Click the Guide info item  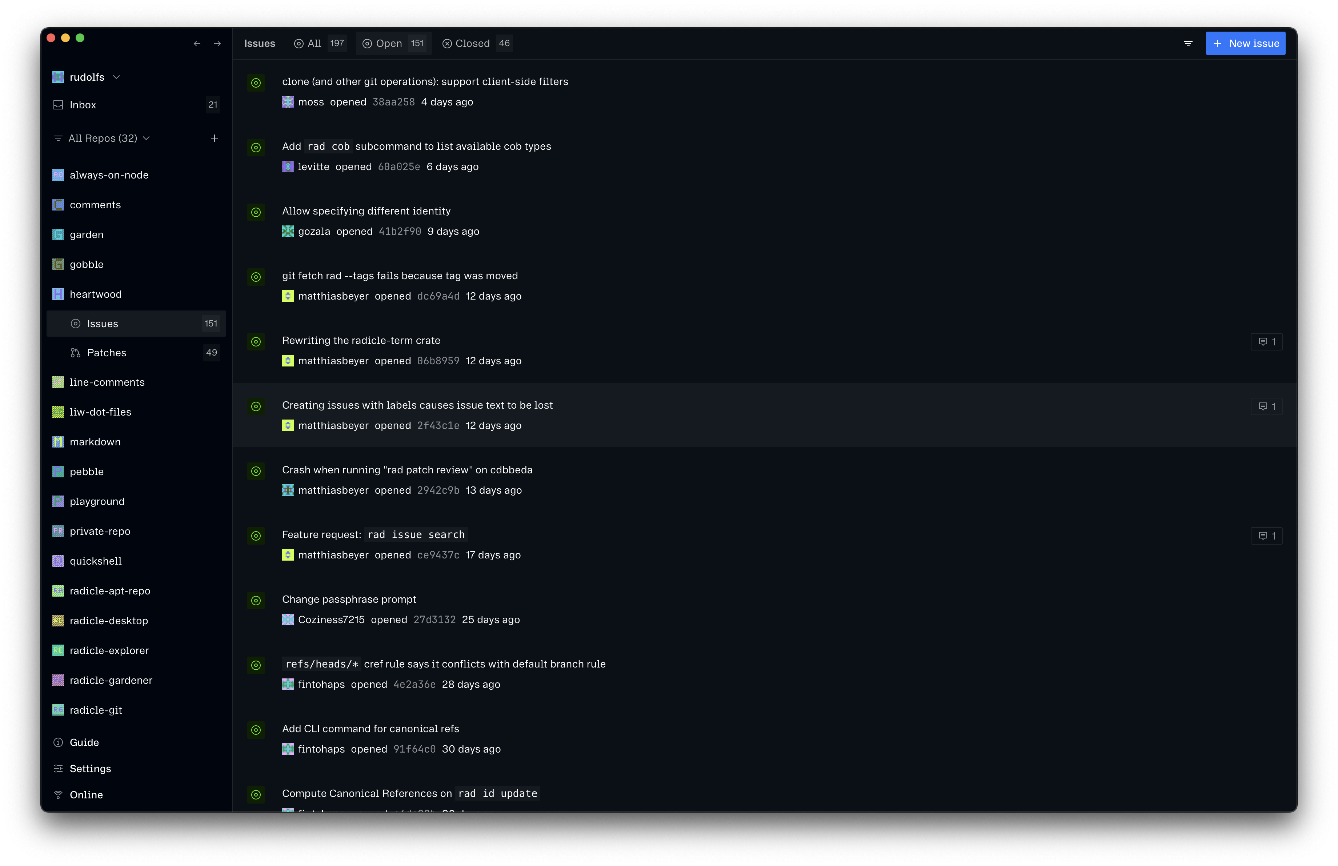coord(84,742)
